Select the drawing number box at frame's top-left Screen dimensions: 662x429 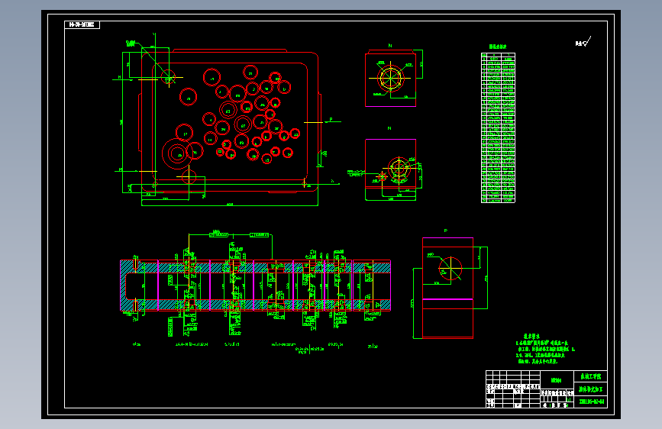[82, 25]
